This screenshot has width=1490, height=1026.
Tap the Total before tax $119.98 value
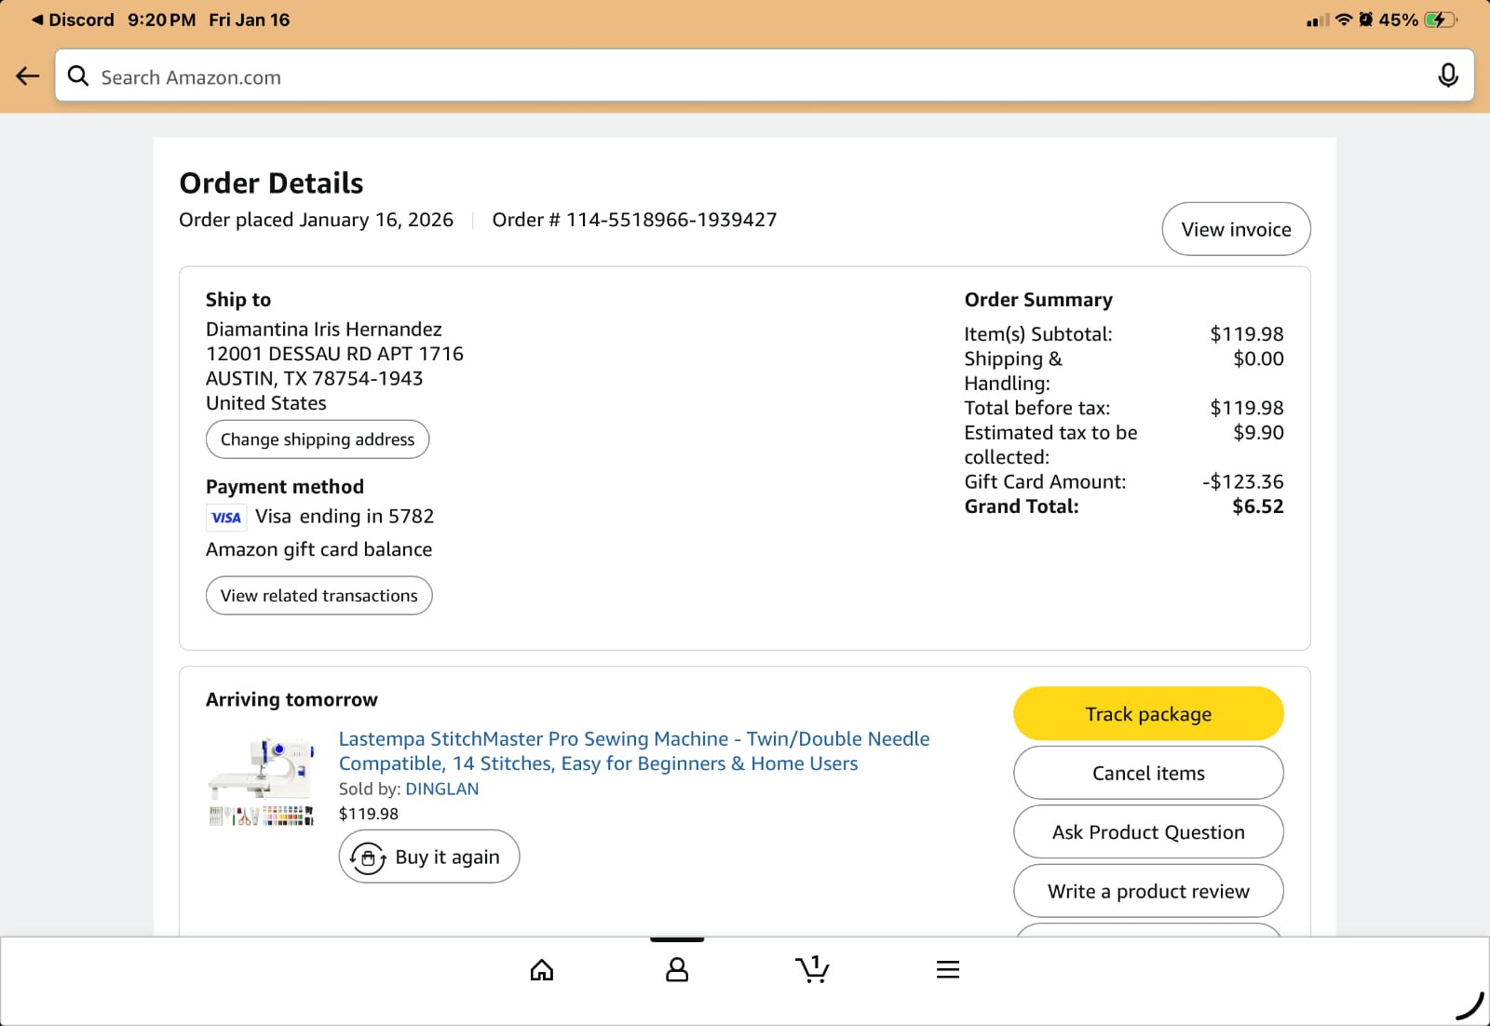tap(1247, 408)
